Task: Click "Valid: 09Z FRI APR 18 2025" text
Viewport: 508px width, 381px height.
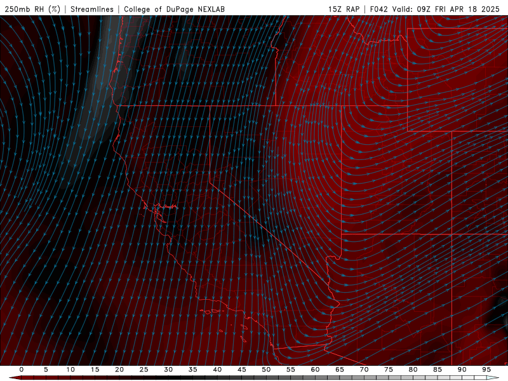Action: tap(446, 9)
